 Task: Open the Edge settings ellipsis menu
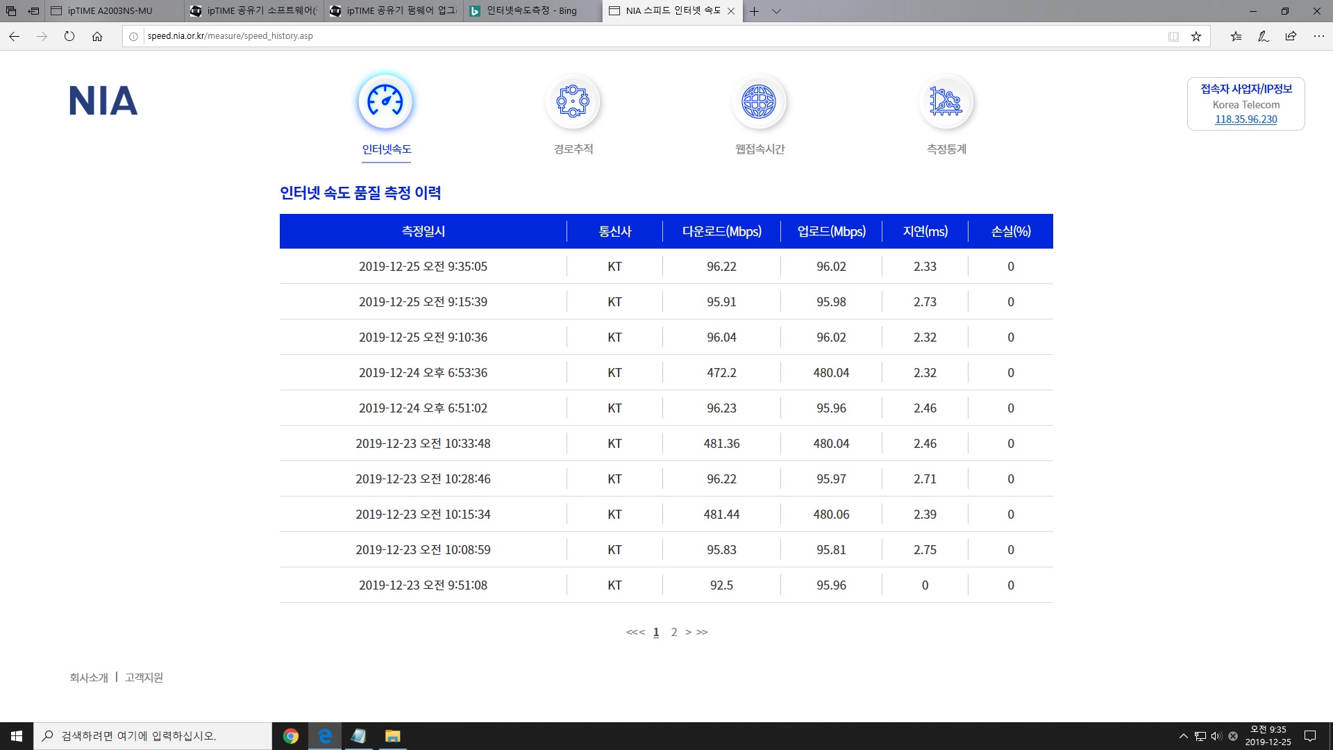pyautogui.click(x=1319, y=36)
